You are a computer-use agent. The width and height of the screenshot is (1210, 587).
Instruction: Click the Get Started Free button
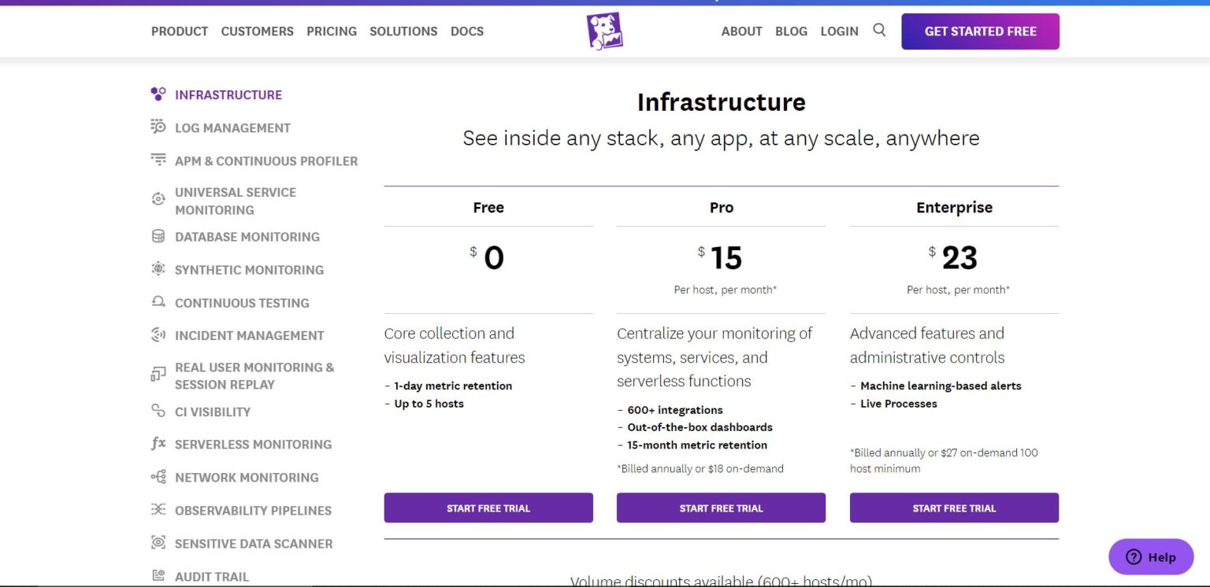coord(980,31)
